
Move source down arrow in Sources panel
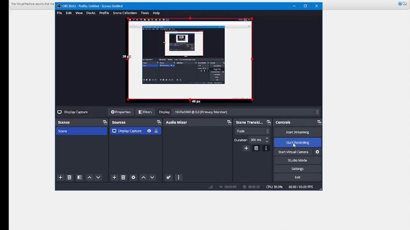(x=152, y=177)
